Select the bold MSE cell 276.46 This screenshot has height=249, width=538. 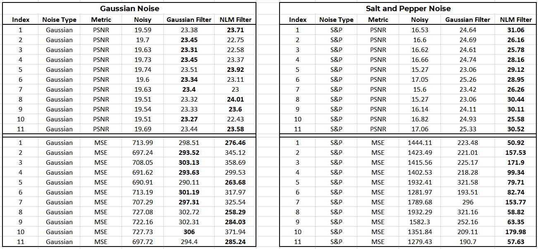(x=235, y=142)
